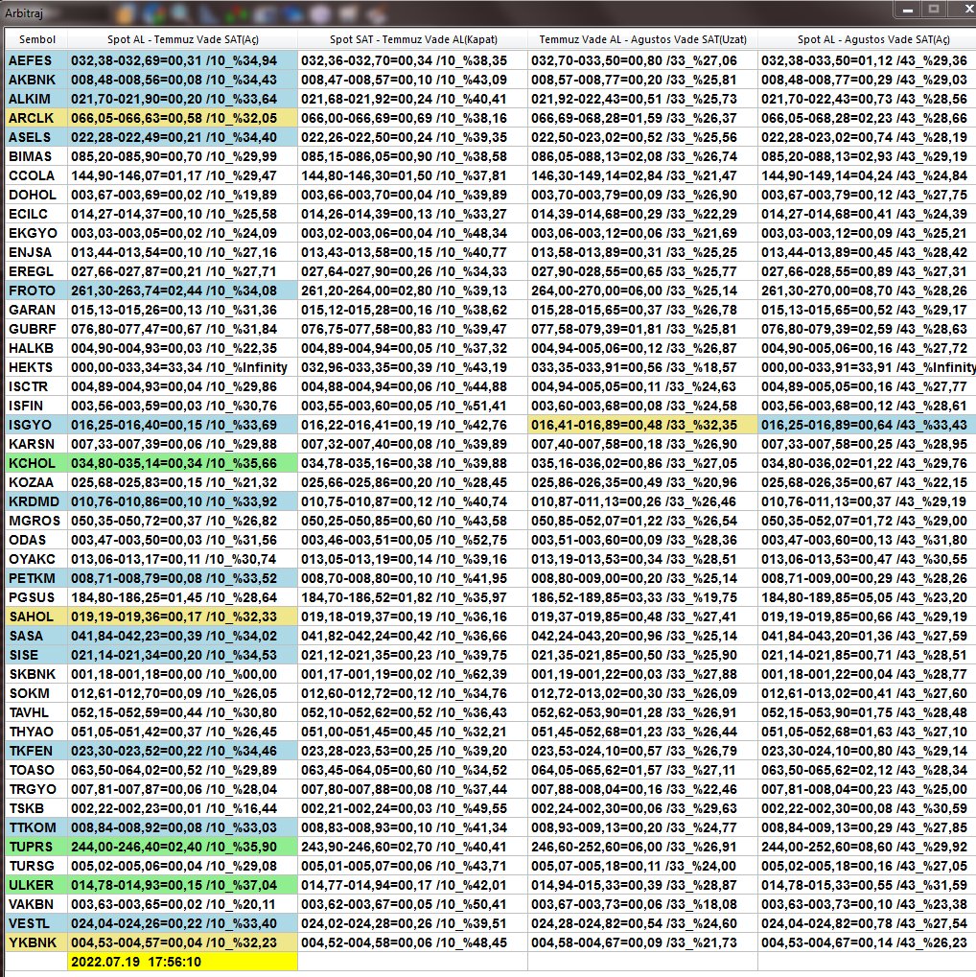Click the KCHOL cell '034,80-035,14=00,34 /10_%35,66'
The width and height of the screenshot is (976, 977).
click(x=182, y=464)
